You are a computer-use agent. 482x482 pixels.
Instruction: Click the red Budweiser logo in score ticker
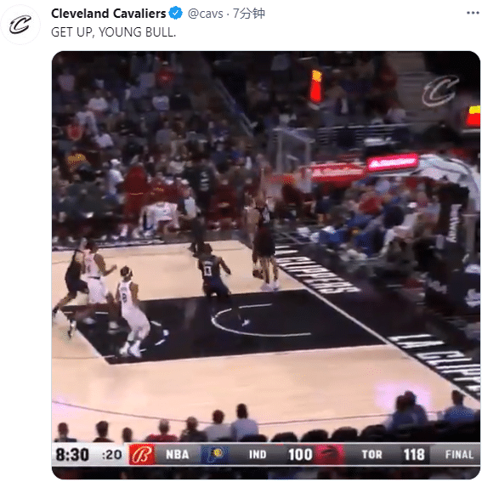click(142, 454)
